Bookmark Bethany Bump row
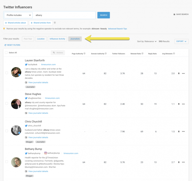The width and height of the screenshot is (192, 181). pos(179,162)
